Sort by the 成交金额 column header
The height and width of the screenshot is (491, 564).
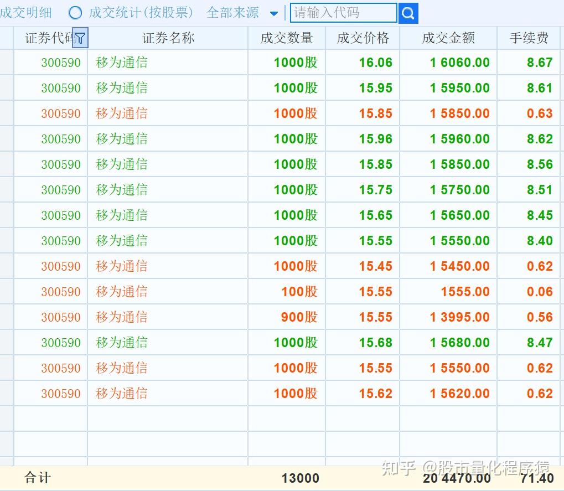448,38
